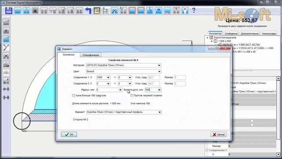Click the blue floppy disk Save icon
The width and height of the screenshot is (282, 159).
pyautogui.click(x=9, y=11)
